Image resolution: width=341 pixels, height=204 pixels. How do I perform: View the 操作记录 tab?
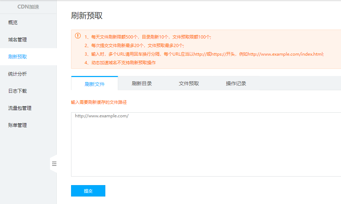point(236,83)
